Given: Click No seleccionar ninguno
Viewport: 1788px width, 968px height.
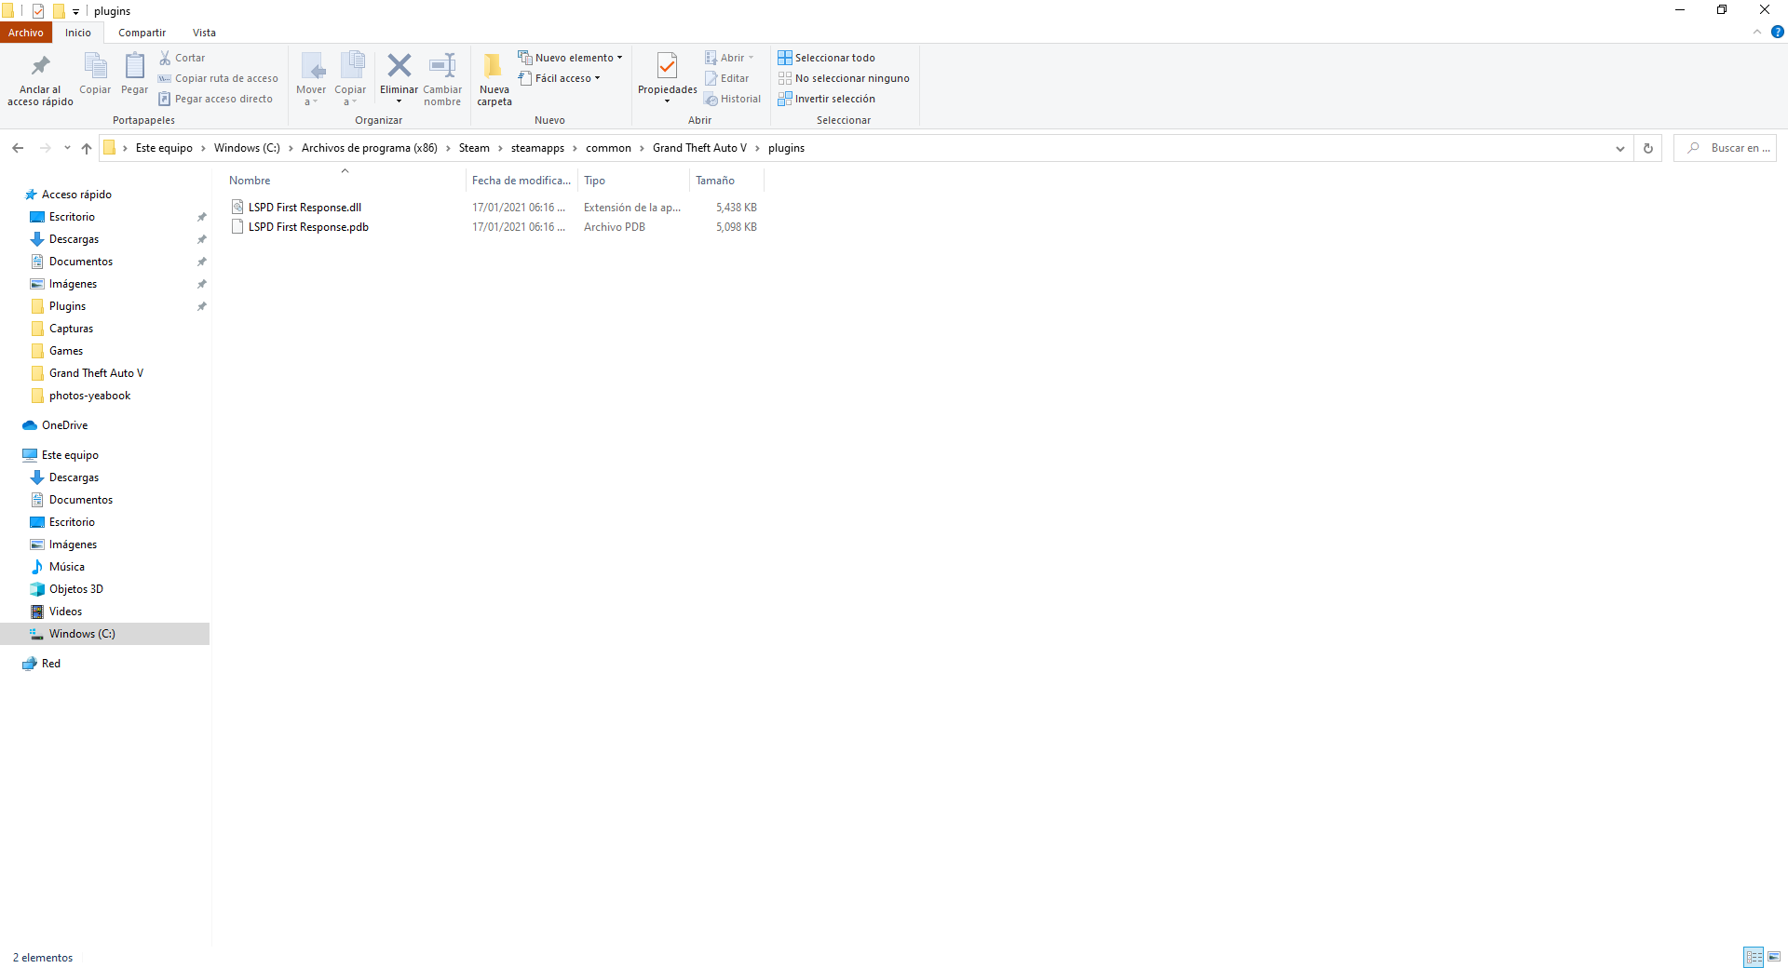Looking at the screenshot, I should tap(844, 78).
